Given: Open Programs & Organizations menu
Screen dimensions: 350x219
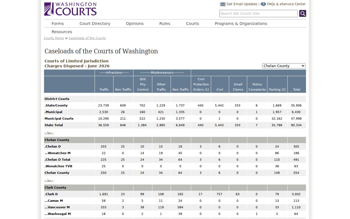Looking at the screenshot, I should pos(241,24).
